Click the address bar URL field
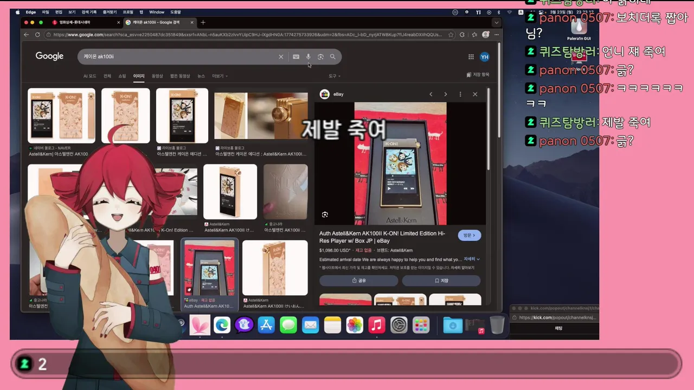694x390 pixels. click(x=247, y=35)
